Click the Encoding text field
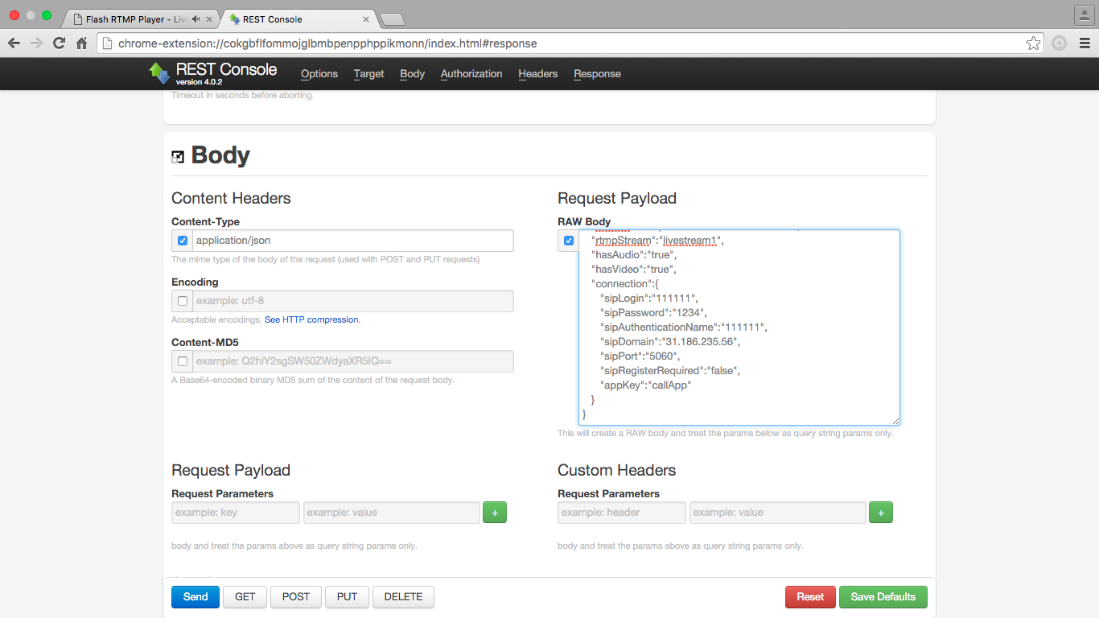The width and height of the screenshot is (1099, 618). (x=352, y=301)
